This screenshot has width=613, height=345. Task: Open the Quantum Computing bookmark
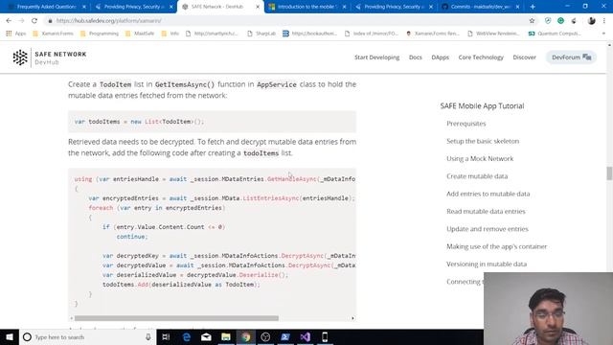[x=556, y=34]
